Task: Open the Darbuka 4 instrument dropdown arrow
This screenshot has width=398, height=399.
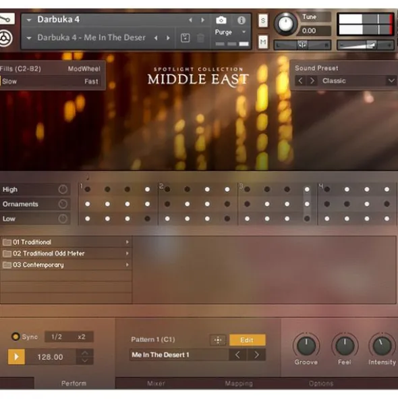Action: (29, 20)
